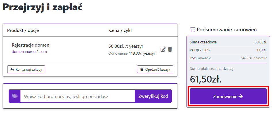The width and height of the screenshot is (274, 115).
Task: Click the Produkt / opcje column header
Action: coord(23,30)
